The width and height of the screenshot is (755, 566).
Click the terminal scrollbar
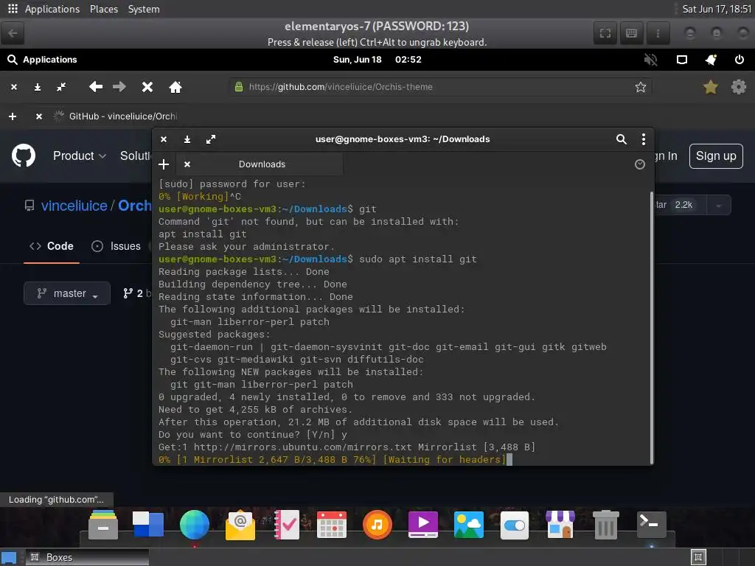(652, 327)
